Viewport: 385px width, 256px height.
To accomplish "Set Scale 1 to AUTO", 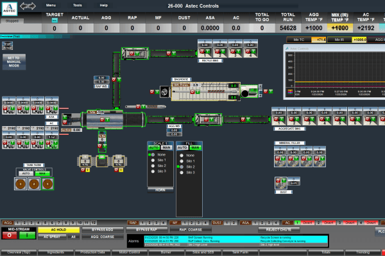I will tap(154, 147).
